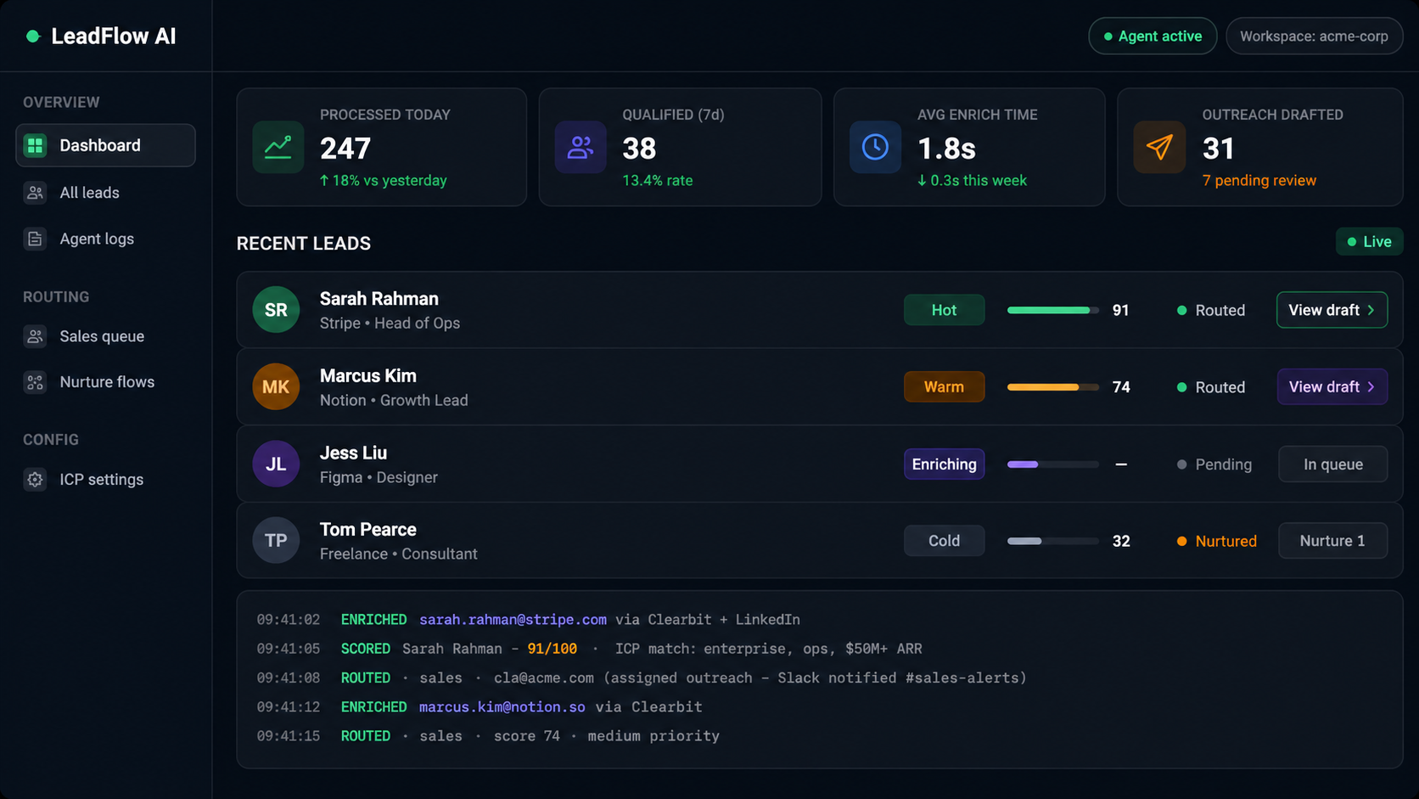The height and width of the screenshot is (799, 1419).
Task: Click the score 74 on Marcus Kim row
Action: pos(1120,387)
